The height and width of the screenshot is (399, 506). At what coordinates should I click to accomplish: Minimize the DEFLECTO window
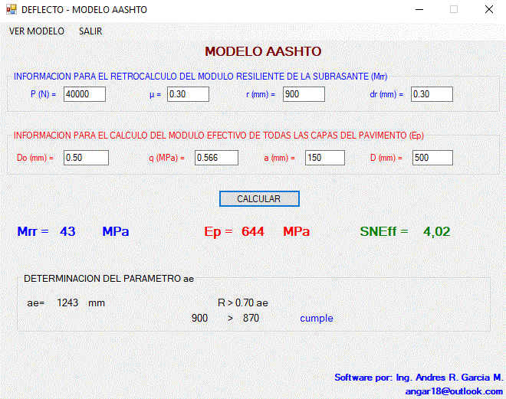tap(419, 10)
